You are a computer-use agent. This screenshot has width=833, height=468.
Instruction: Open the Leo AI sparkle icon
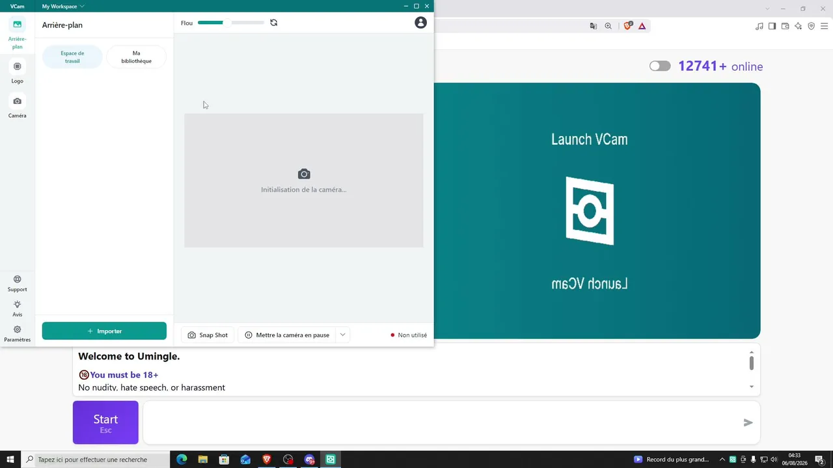pyautogui.click(x=799, y=26)
